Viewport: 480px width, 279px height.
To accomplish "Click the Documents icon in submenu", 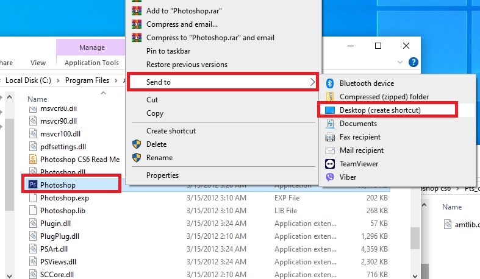I will click(330, 124).
